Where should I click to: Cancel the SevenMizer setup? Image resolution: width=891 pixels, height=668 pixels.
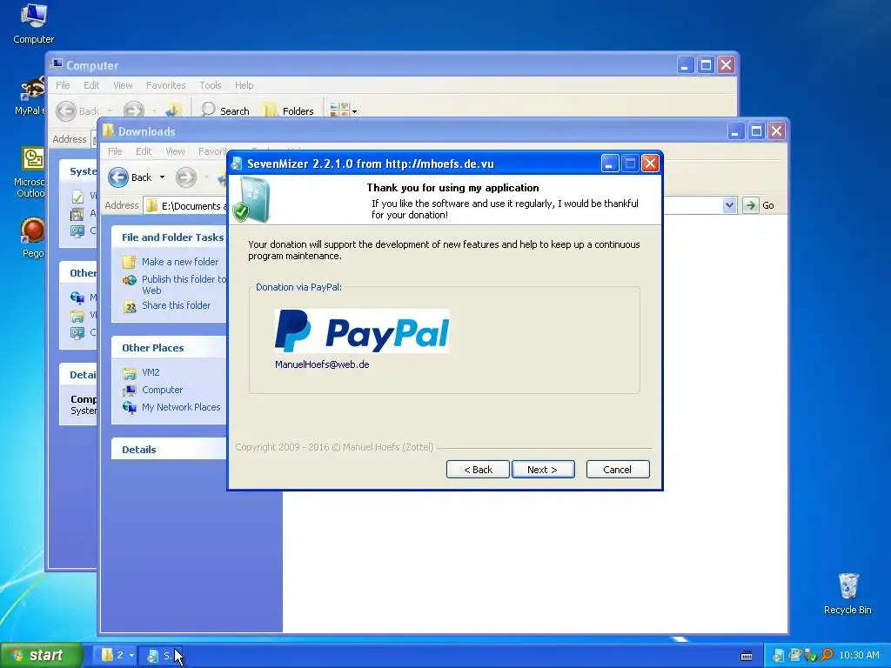pyautogui.click(x=618, y=470)
